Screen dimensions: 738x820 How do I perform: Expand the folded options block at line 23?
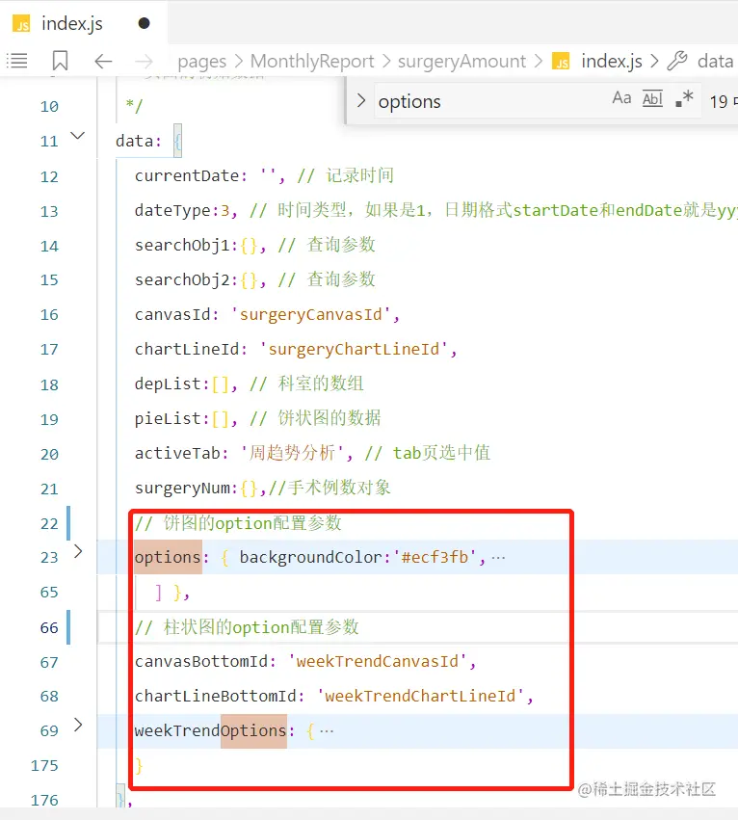click(x=78, y=551)
